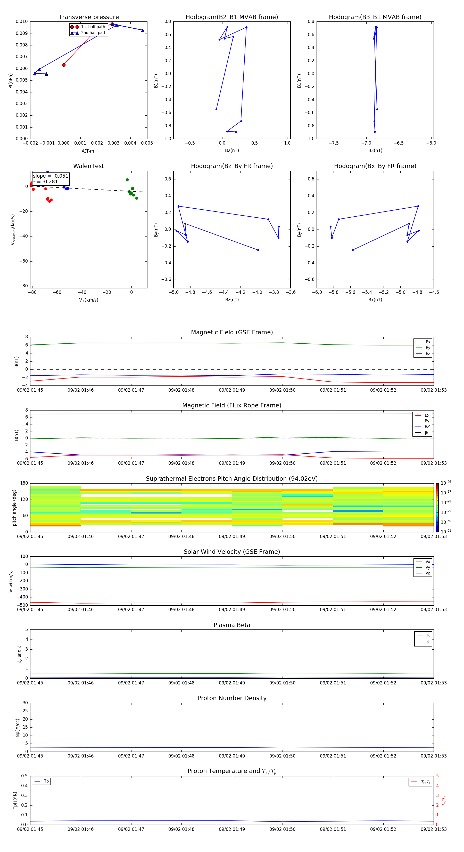The height and width of the screenshot is (852, 464).
Task: Click the 'Magnetic Field (Flux Rope Frame)' title
Action: 232,406
